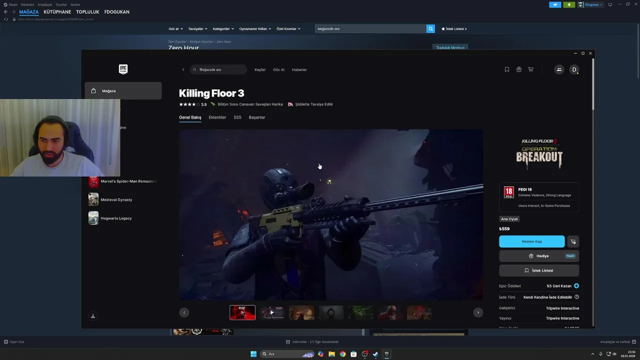Screen dimensions: 640x360
Task: Switch to the SSS tab
Action: point(237,117)
